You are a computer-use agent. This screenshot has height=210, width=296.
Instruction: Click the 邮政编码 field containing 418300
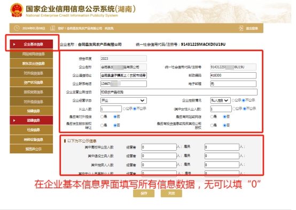pos(233,75)
